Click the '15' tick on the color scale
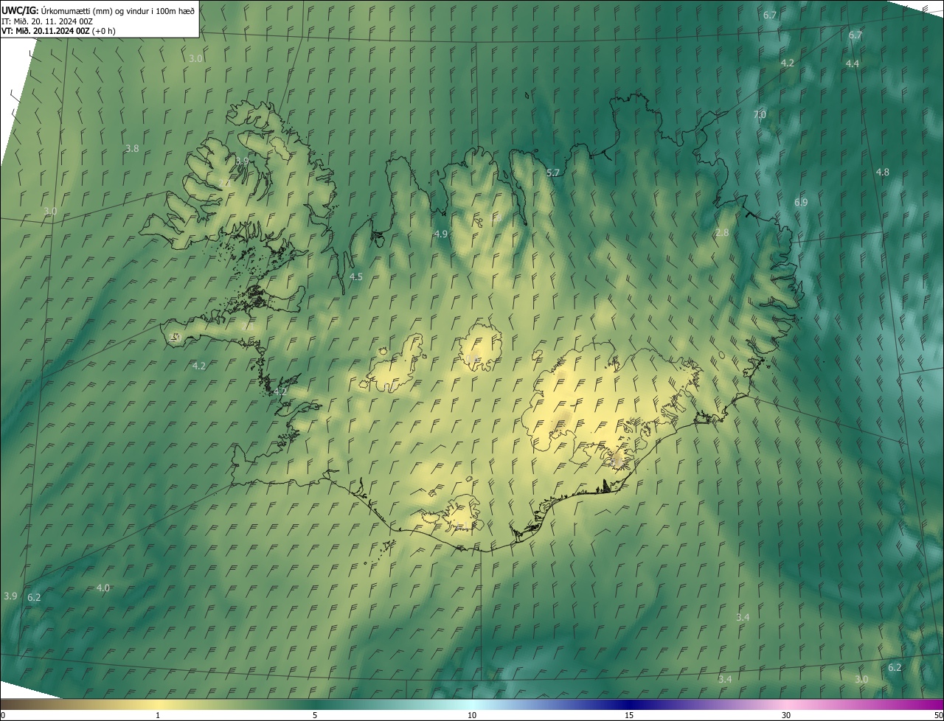 629,715
